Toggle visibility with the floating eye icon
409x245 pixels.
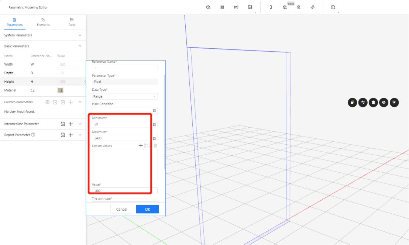tap(384, 103)
